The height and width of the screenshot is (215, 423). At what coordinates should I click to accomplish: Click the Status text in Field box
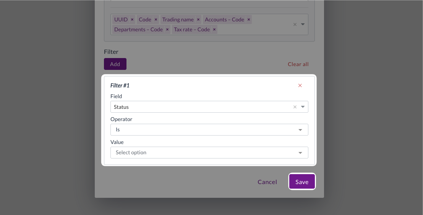(x=122, y=107)
